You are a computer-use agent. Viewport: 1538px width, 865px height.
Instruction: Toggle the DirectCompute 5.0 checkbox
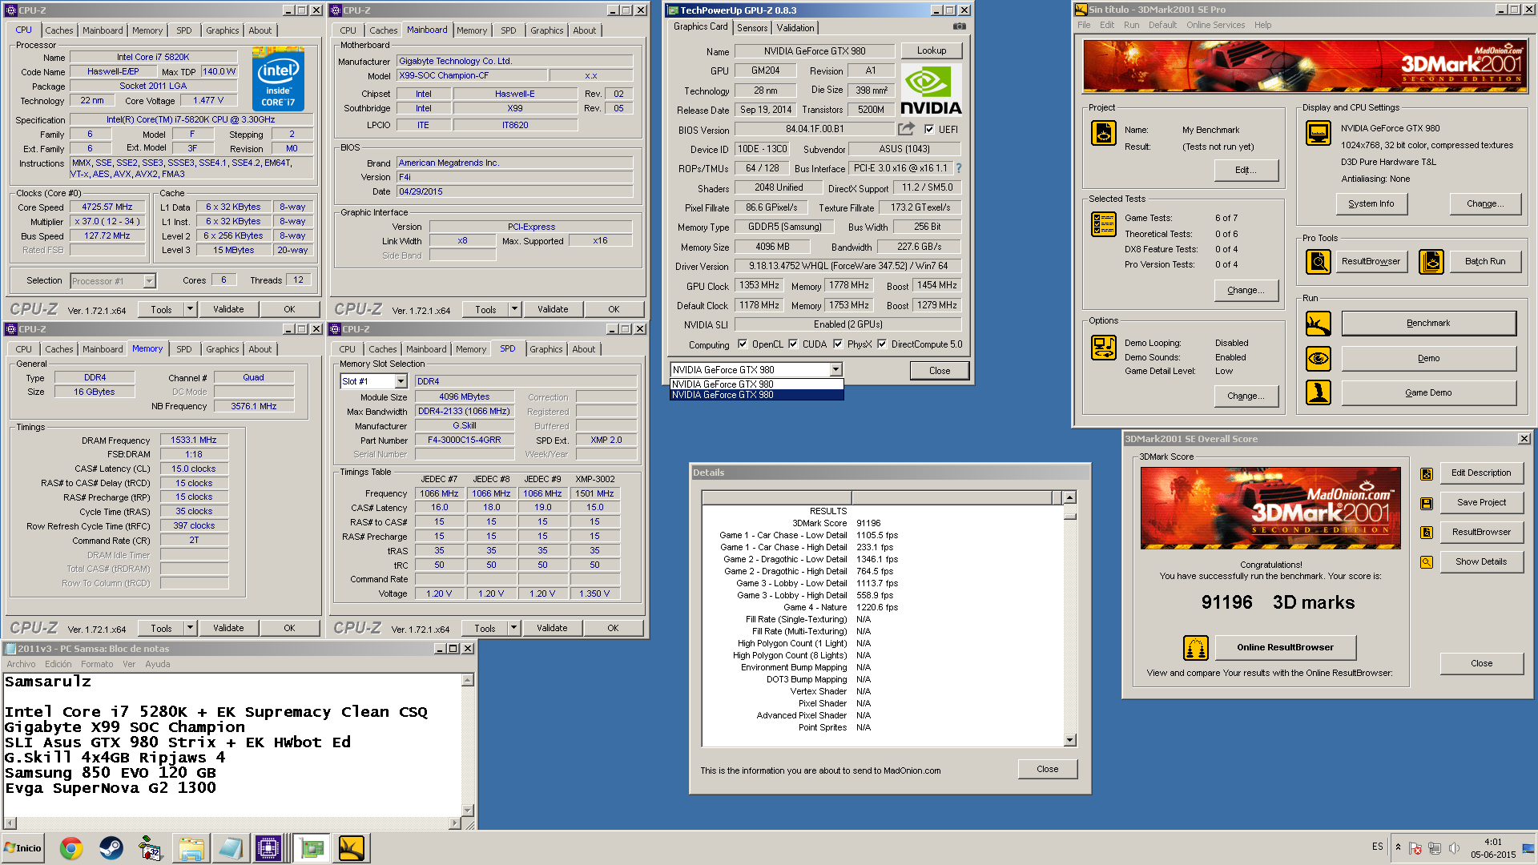click(882, 344)
